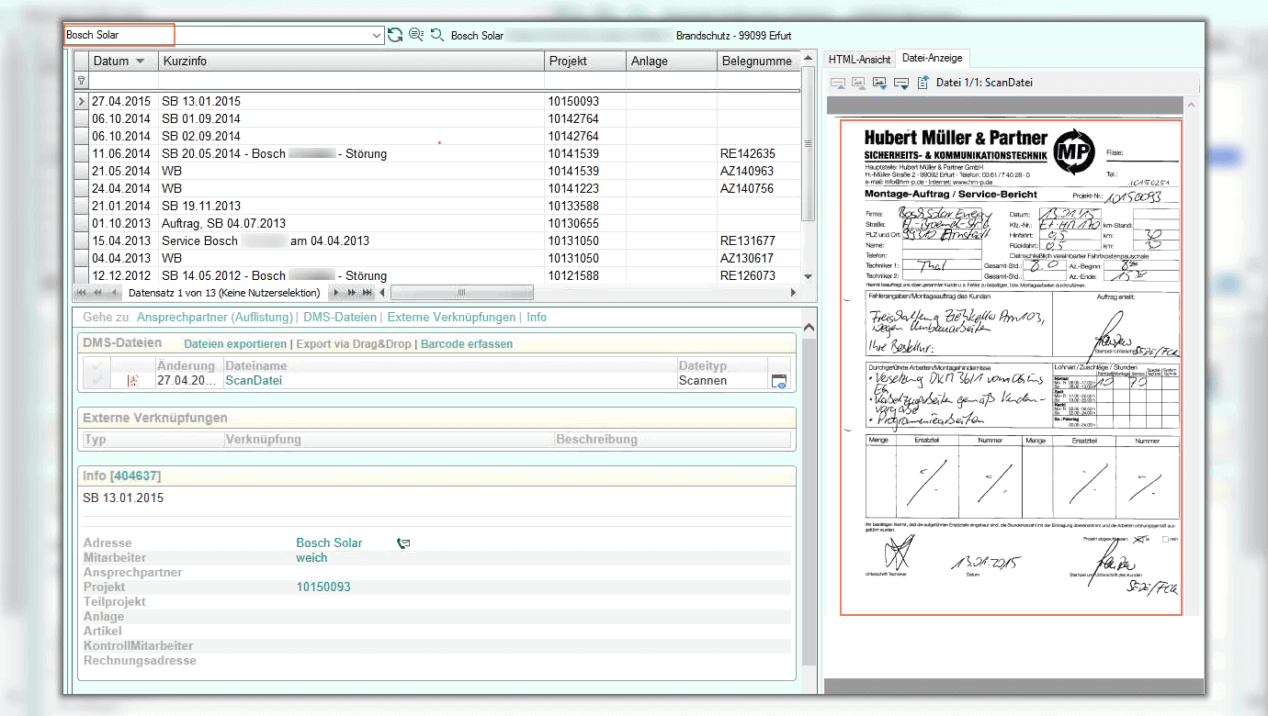Toggle the select-all checkbox in DMS-Dateien header
Image resolution: width=1268 pixels, height=716 pixels.
tap(96, 365)
